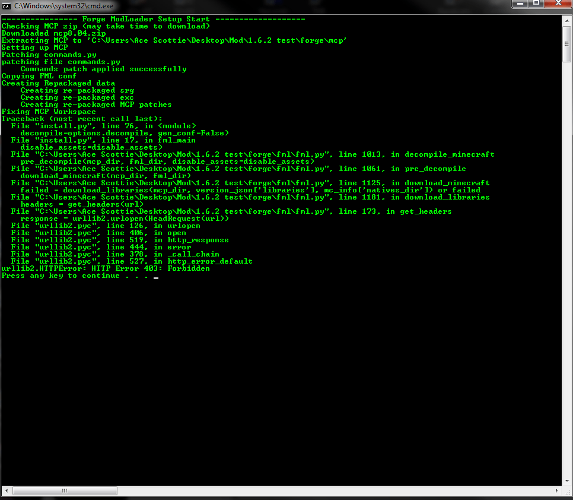Click 'Creating re-packaged MCP patches' line
573x500 pixels.
click(96, 105)
